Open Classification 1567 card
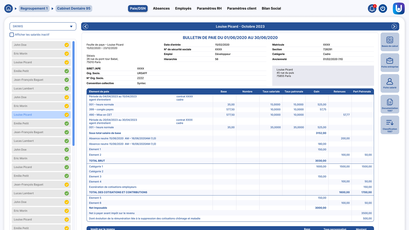The image size is (409, 230). [390, 125]
